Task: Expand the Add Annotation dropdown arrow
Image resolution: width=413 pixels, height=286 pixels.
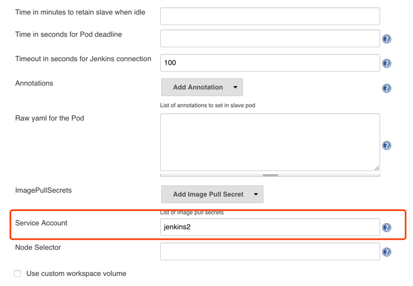Action: 236,87
